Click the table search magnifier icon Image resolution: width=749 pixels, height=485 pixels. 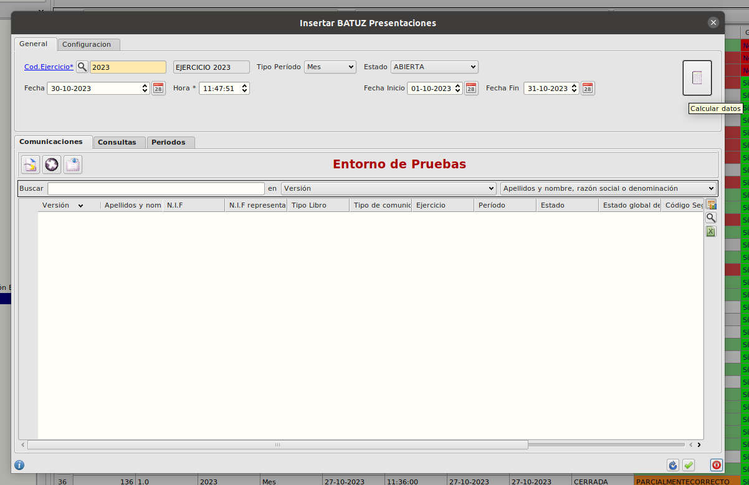click(x=711, y=218)
